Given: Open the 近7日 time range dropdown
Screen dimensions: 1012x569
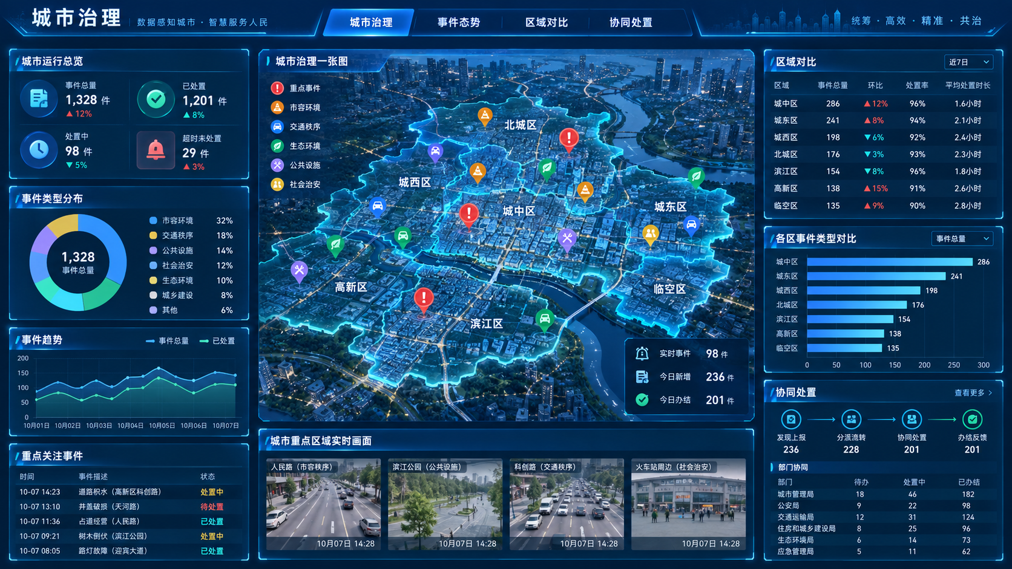Looking at the screenshot, I should coord(968,62).
